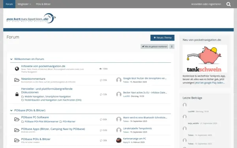
Task: Click POIbase (POIs & Blitzer) heading
Action: point(30,111)
